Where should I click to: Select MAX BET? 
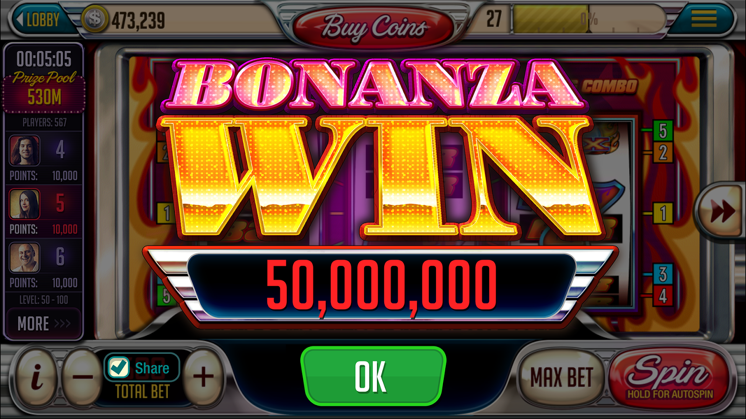[x=561, y=377]
